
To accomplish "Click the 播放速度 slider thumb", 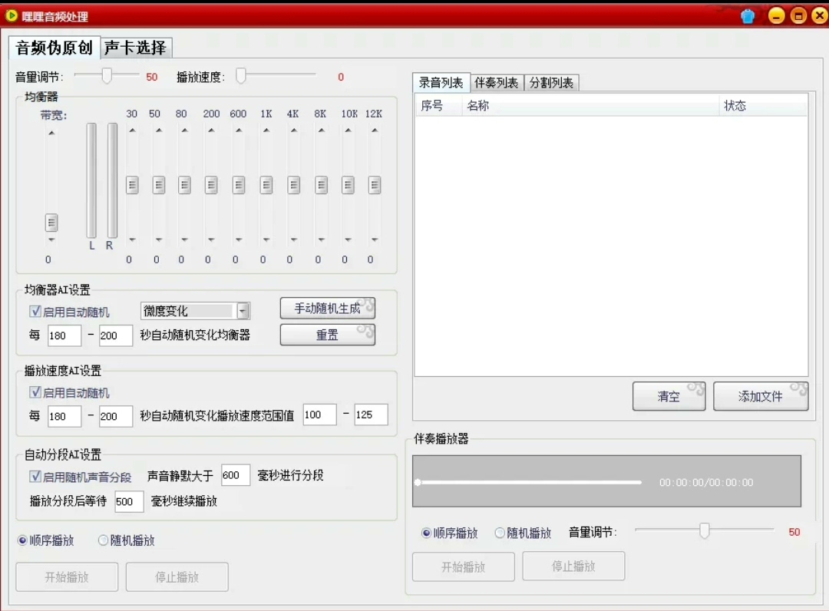I will 241,75.
